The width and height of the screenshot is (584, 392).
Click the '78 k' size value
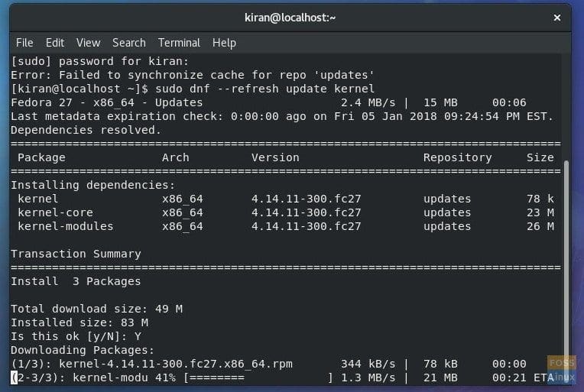tap(540, 199)
